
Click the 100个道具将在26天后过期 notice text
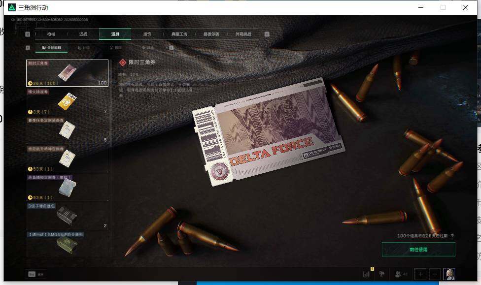tap(422, 236)
